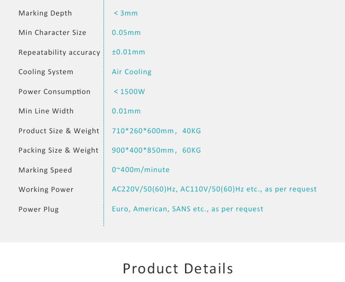Select the 710*260*600mm, 40KG product size text
This screenshot has height=282, width=345.
(156, 131)
